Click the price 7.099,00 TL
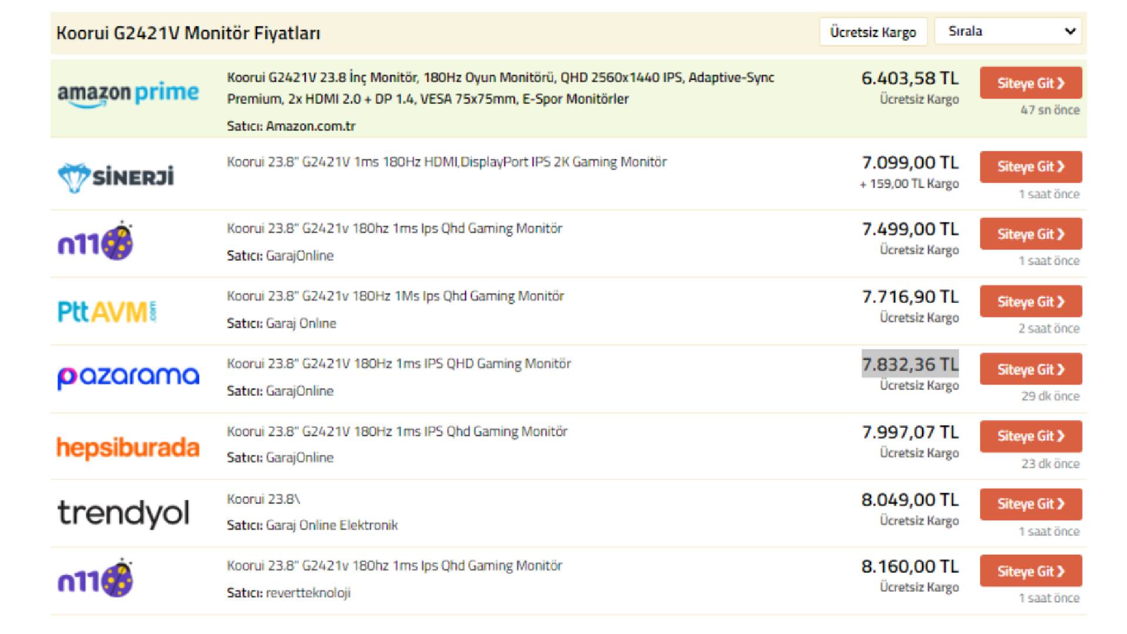The height and width of the screenshot is (634, 1127). pos(910,163)
